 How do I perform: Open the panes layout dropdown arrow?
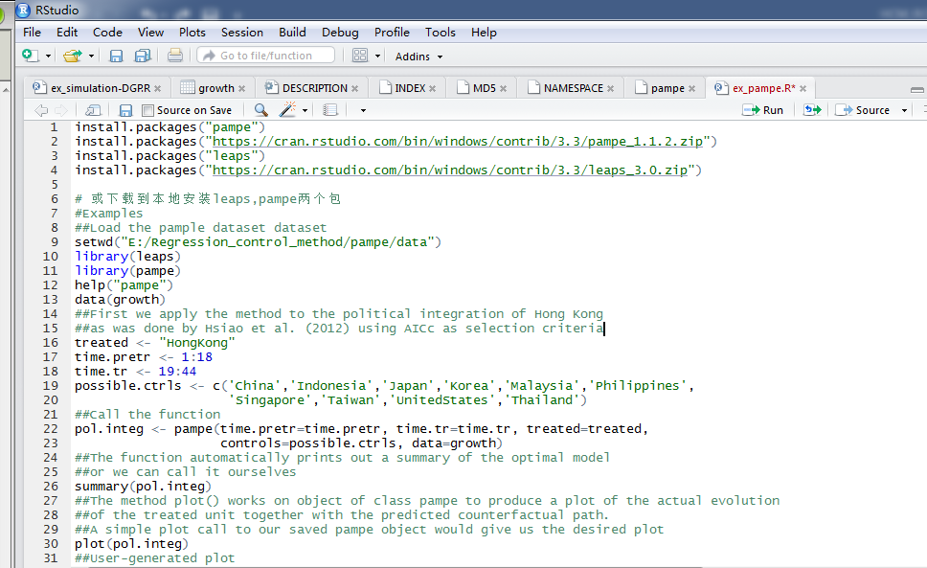pos(377,57)
